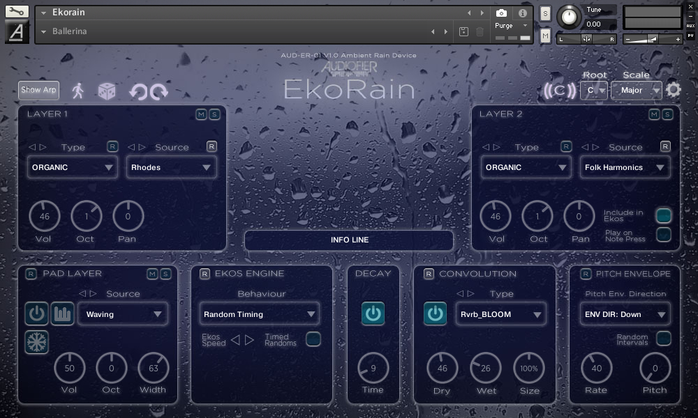Open Layer 1 Type ORGANIC dropdown

point(73,167)
